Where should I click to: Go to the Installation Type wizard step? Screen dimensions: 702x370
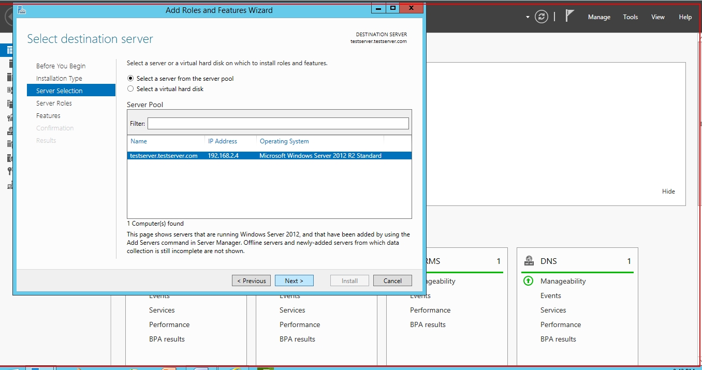[59, 79]
